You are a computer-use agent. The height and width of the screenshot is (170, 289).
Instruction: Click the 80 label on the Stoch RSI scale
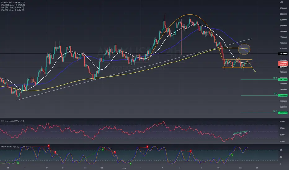[x=281, y=150]
